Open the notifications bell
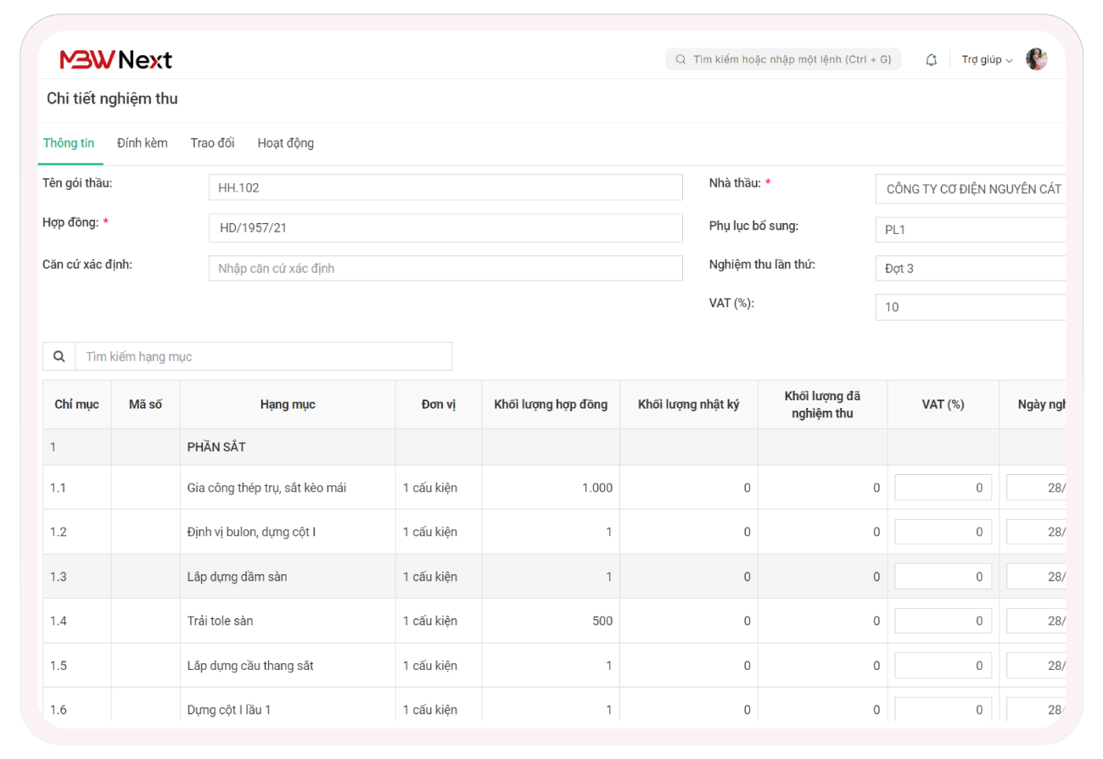Screen dimensions: 1103x759 click(x=931, y=59)
